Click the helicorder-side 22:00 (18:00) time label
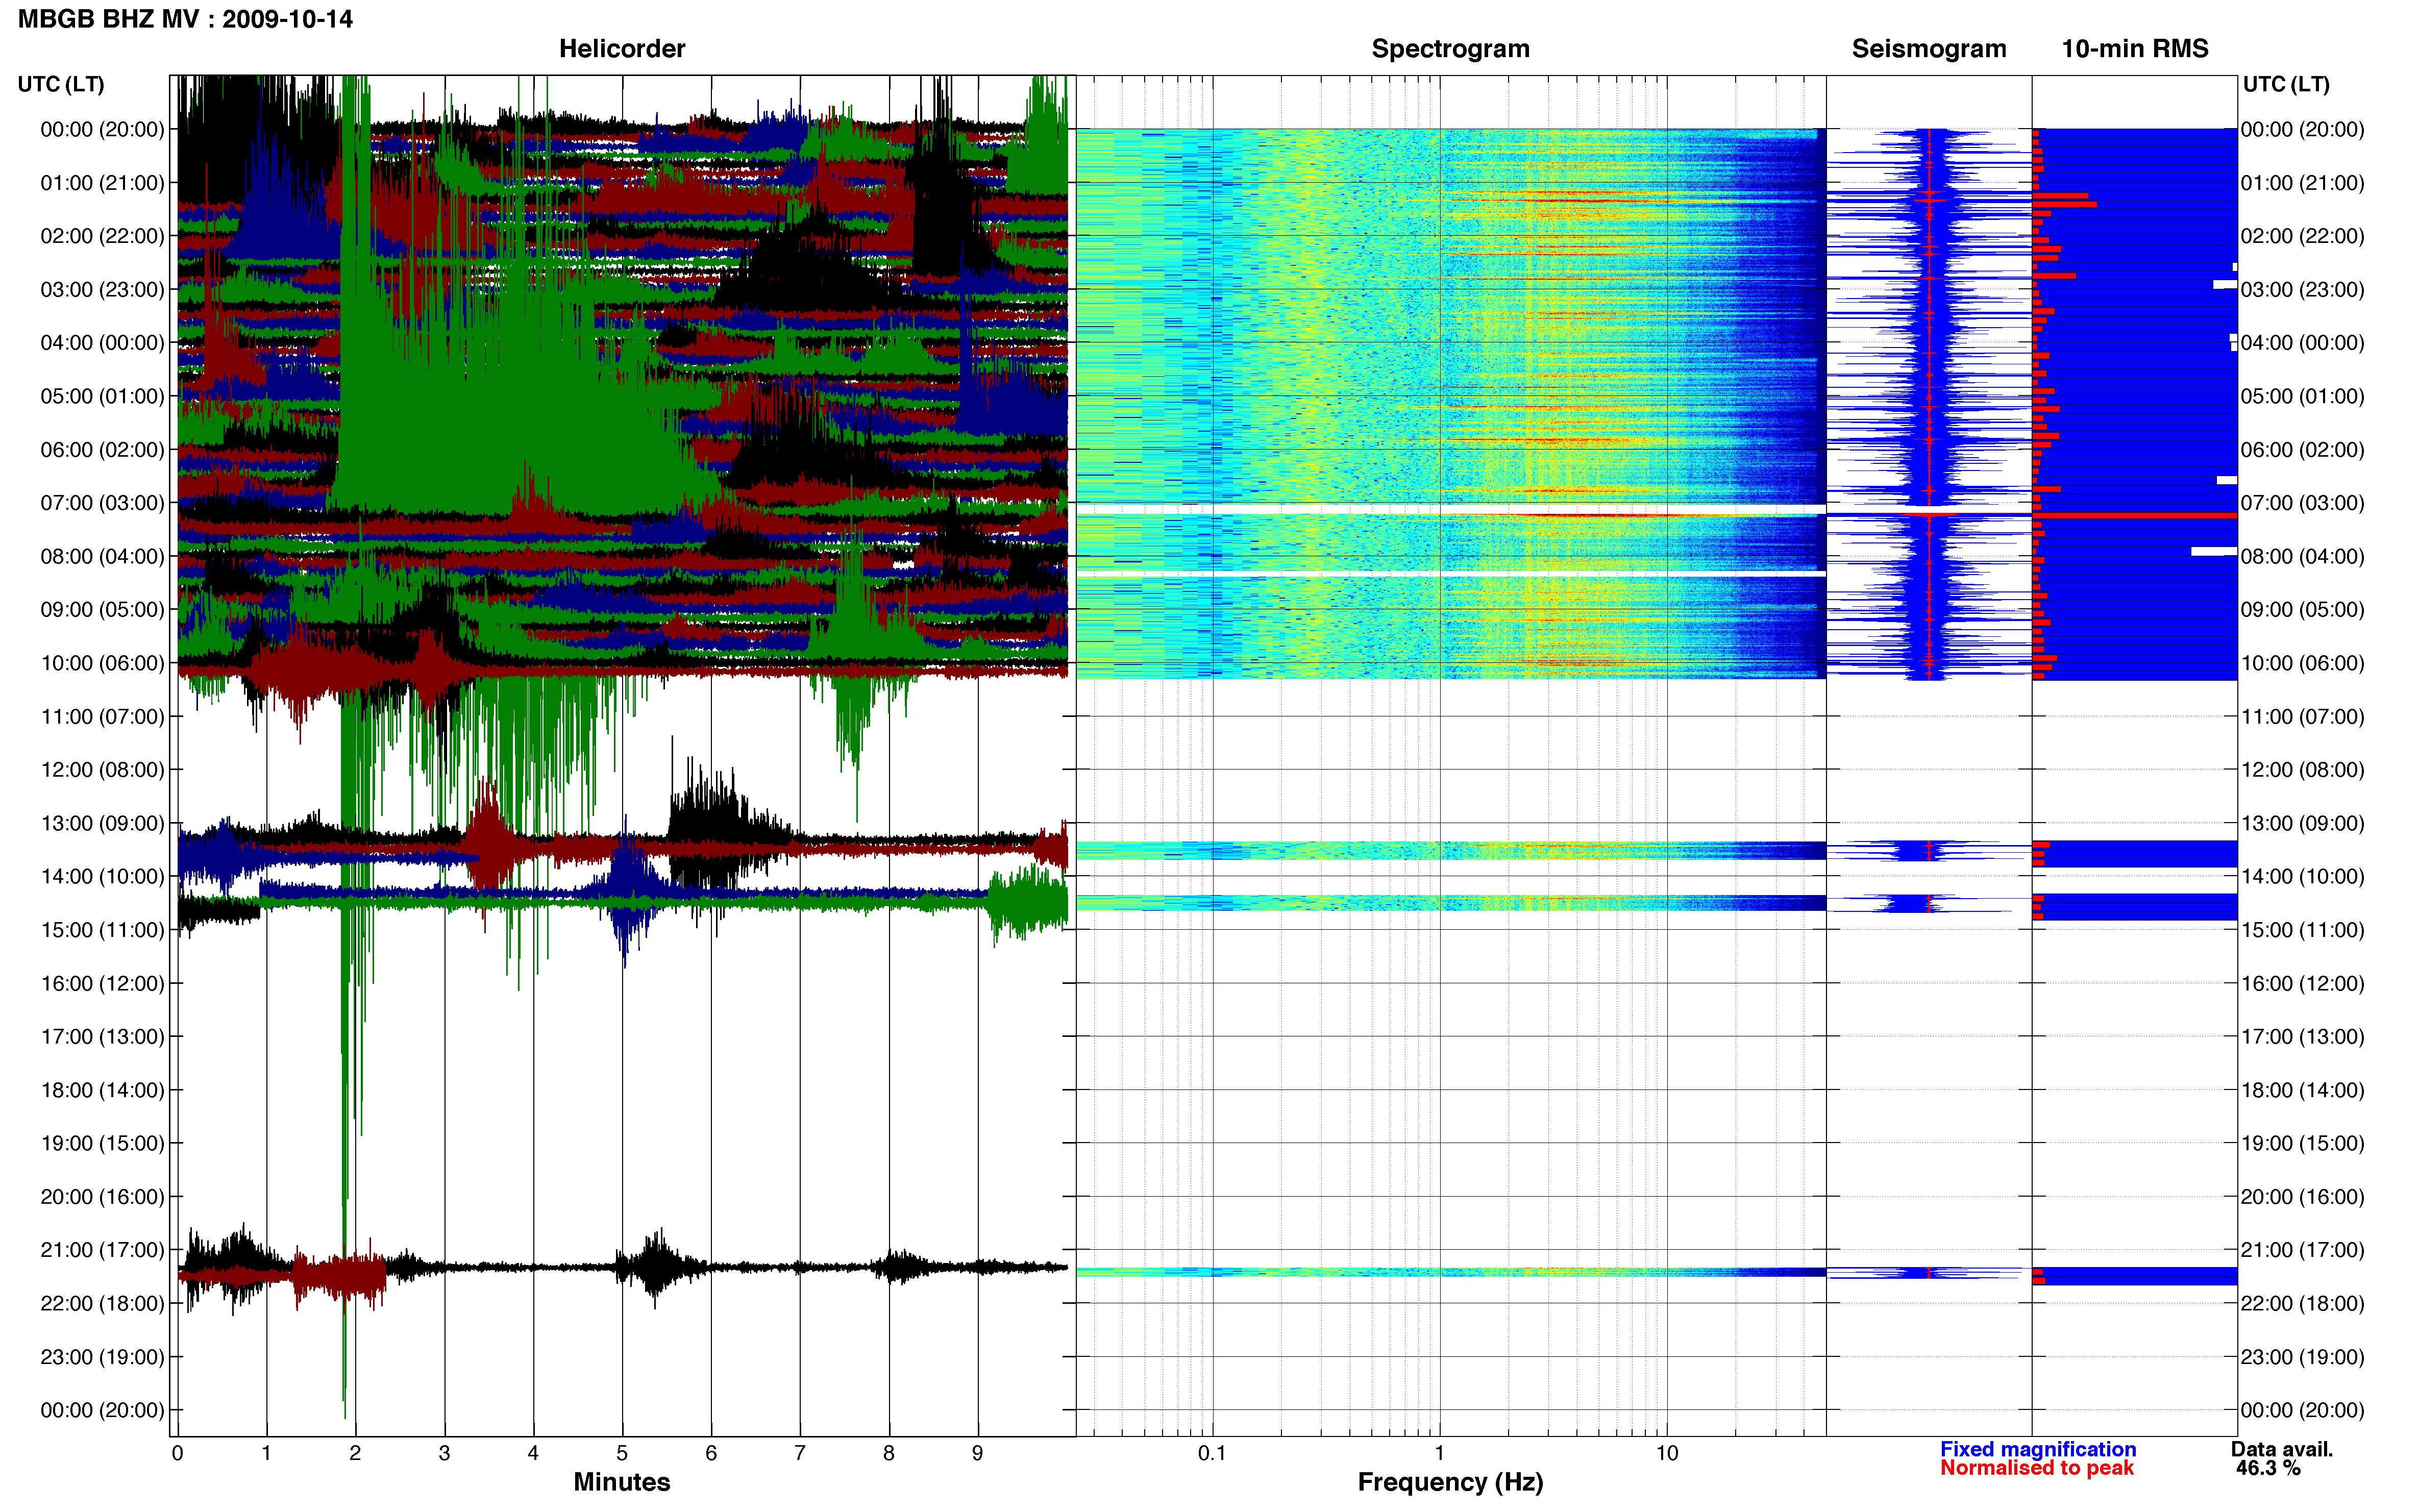The height and width of the screenshot is (1512, 2419). point(102,1303)
